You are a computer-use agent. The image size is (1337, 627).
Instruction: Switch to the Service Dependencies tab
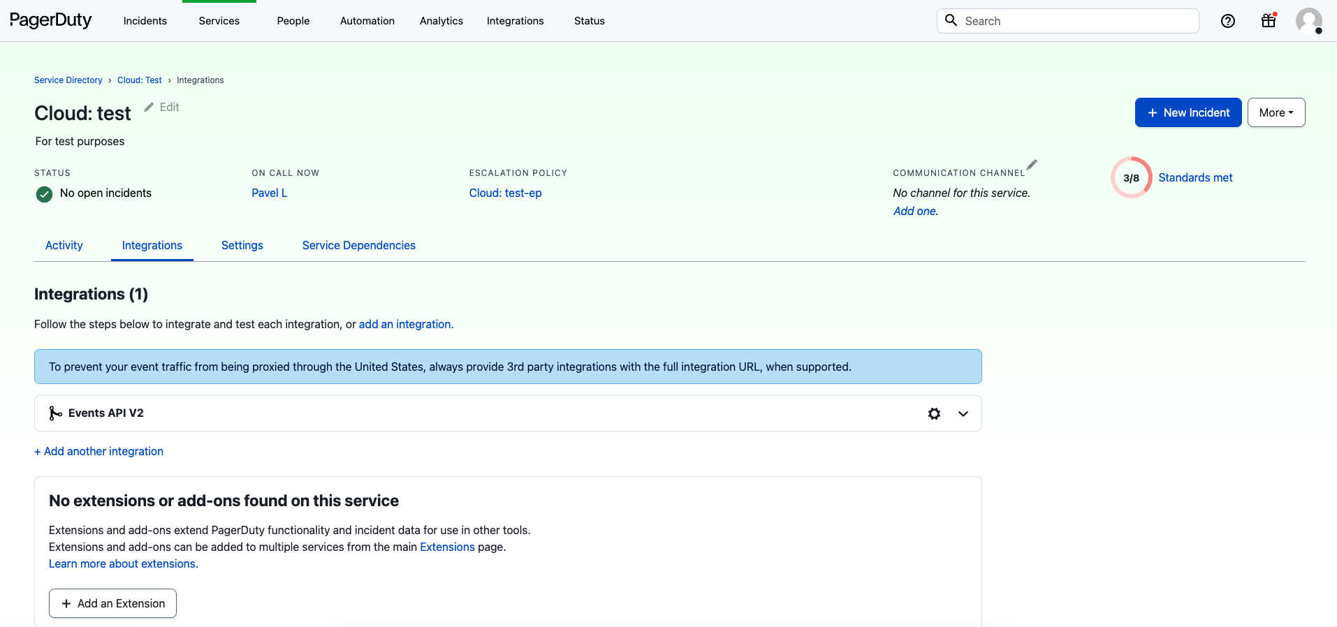coord(359,245)
